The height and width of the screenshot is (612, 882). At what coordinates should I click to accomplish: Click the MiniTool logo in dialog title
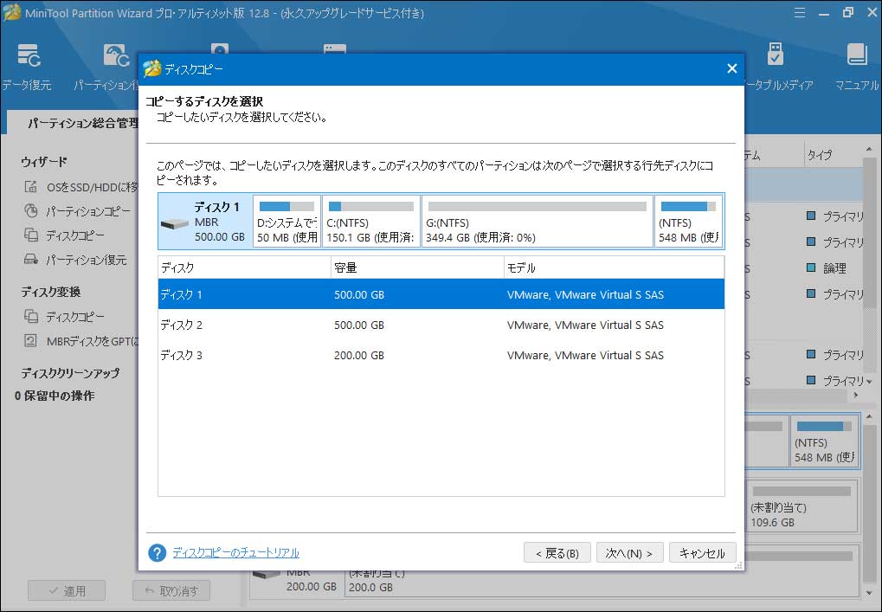(x=151, y=68)
